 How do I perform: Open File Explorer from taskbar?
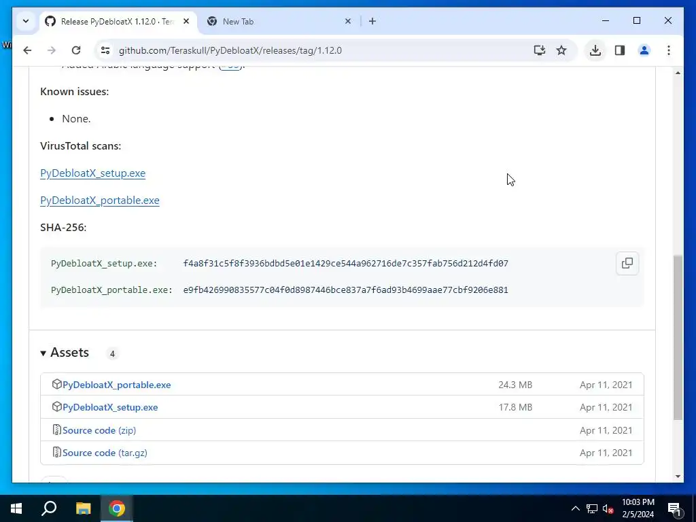coord(83,508)
